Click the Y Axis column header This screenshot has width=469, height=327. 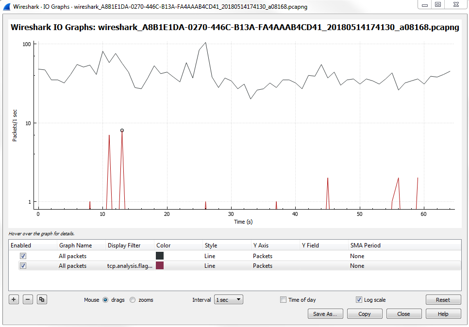click(275, 245)
